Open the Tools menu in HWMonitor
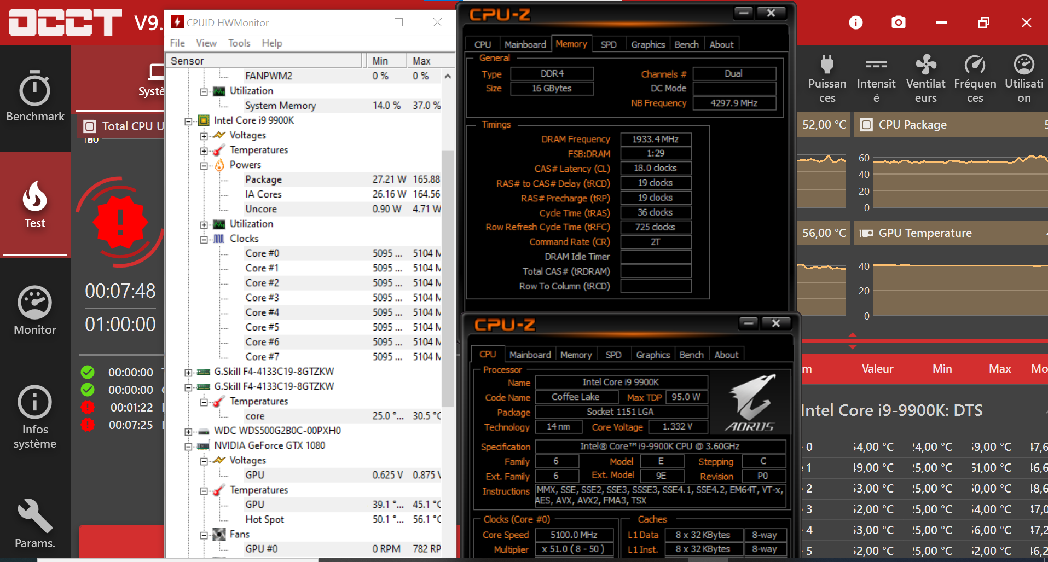Screen dimensions: 1048x562 239,43
